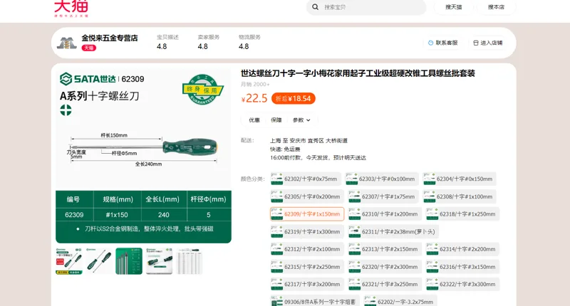
Task: Select the first product thumbnail
Action: pyautogui.click(x=68, y=261)
